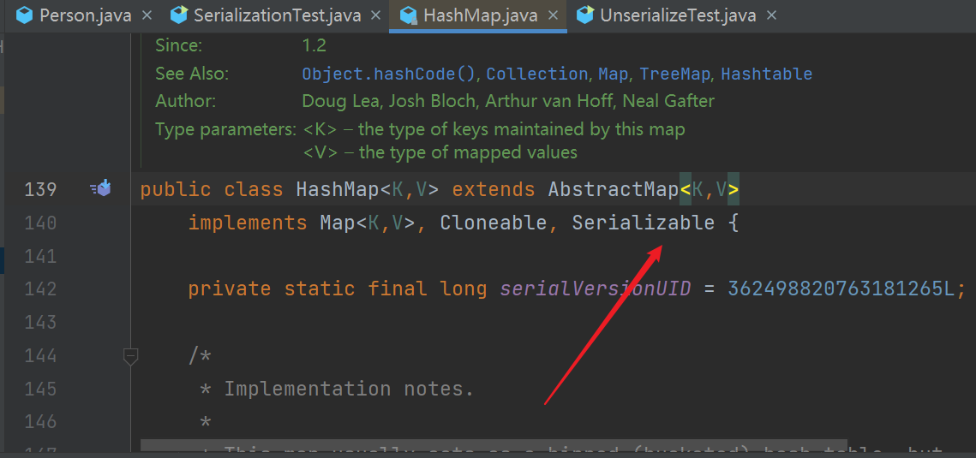Open the Hashtable documentation link
The height and width of the screenshot is (458, 976).
coord(766,74)
